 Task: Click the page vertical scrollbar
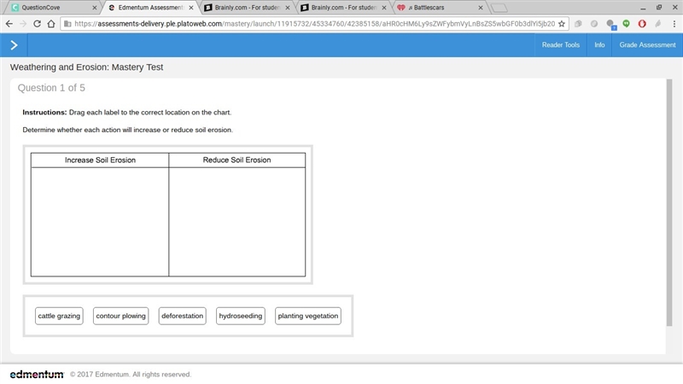(669, 202)
